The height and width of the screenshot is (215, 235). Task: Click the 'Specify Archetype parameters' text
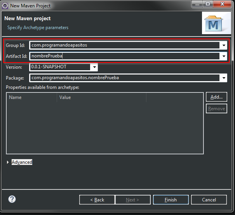point(38,28)
